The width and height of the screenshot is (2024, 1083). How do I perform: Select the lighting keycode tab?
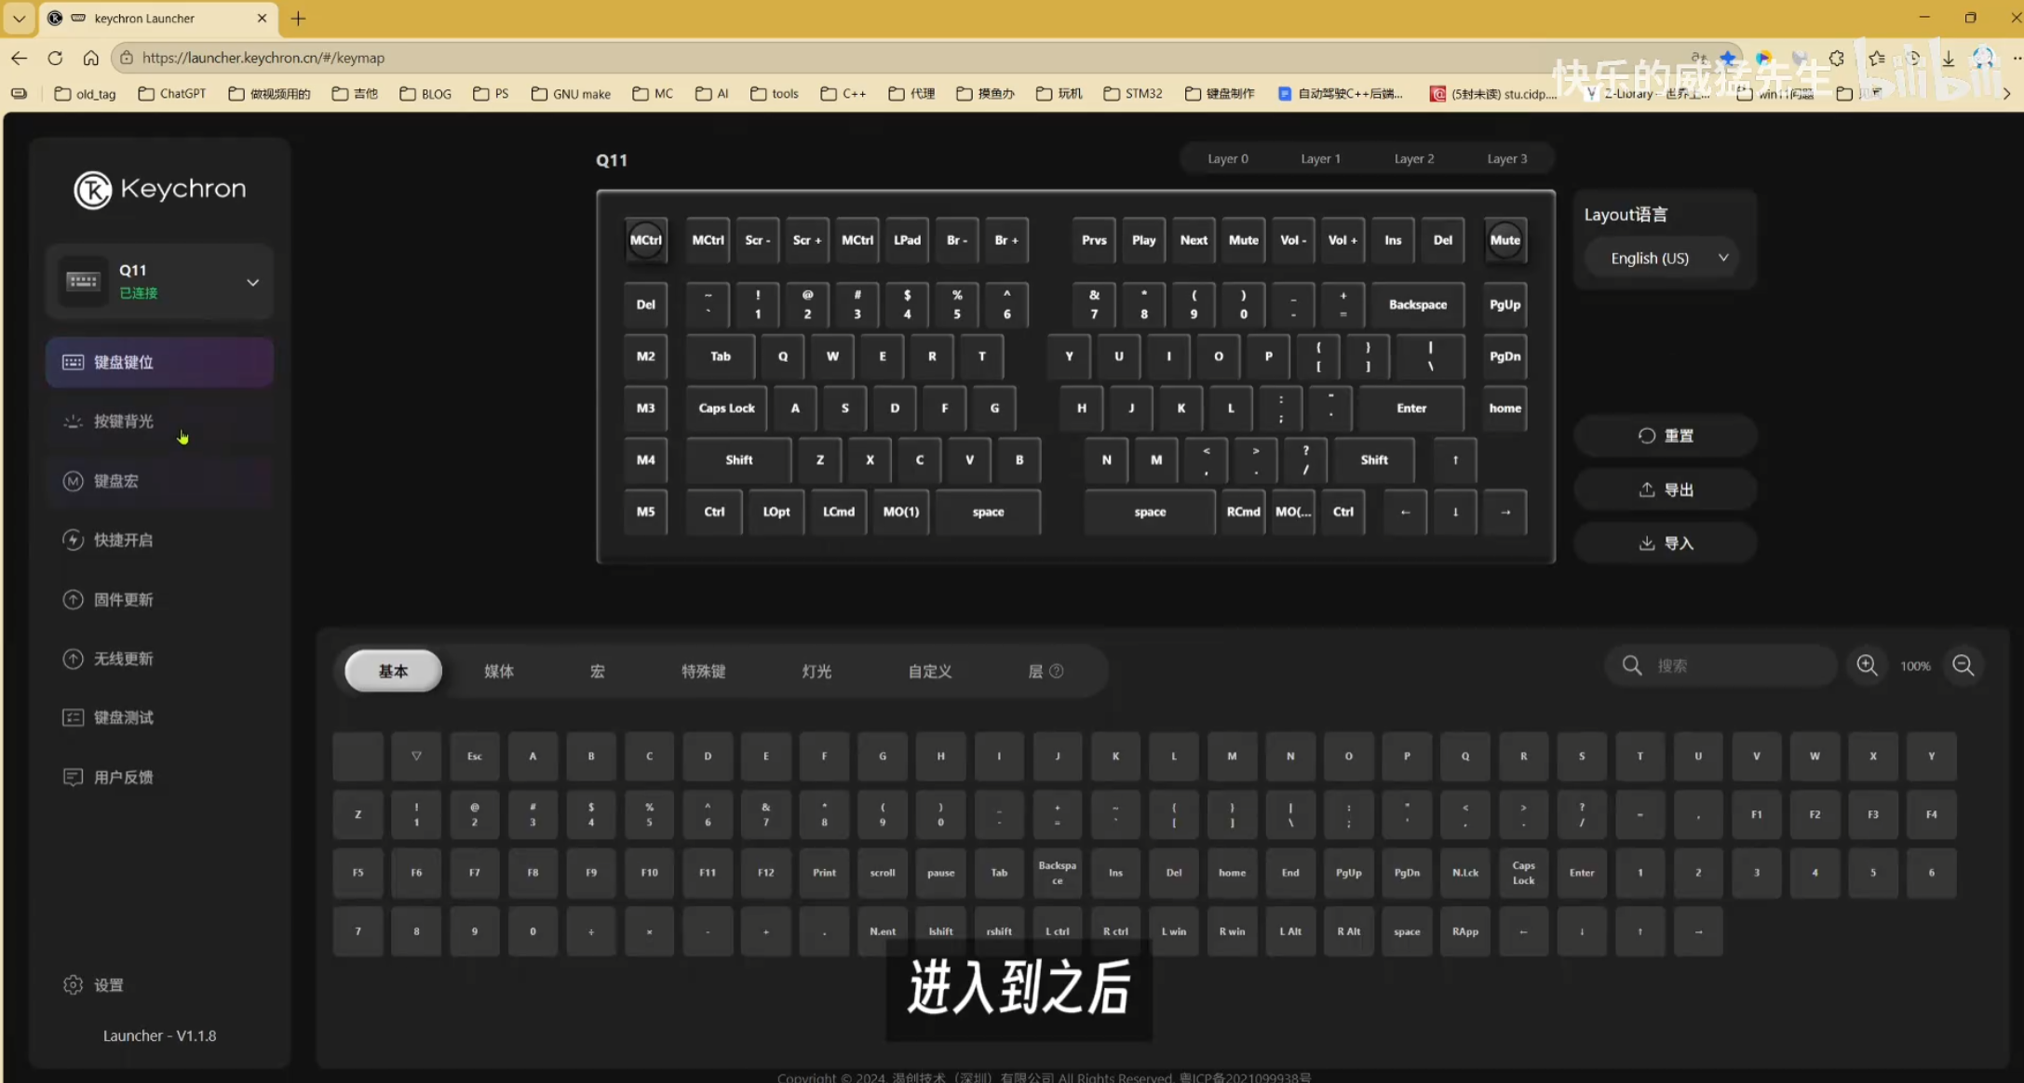816,671
